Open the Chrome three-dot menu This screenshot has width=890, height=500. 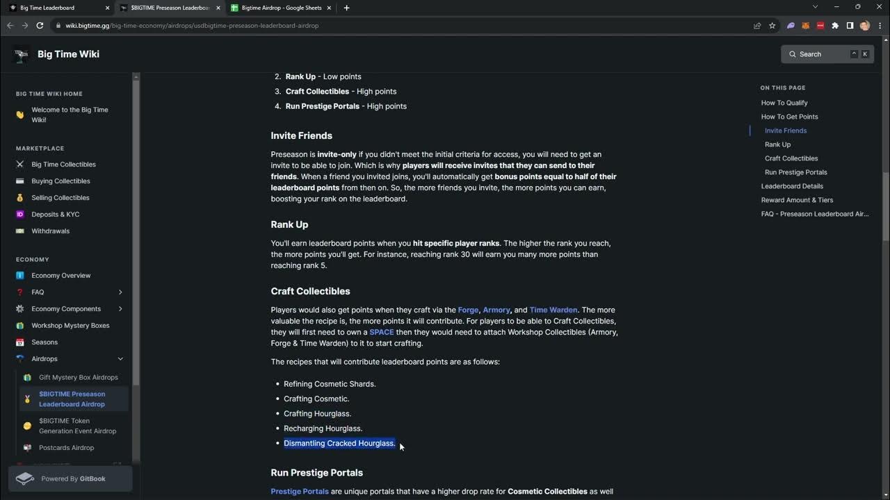point(879,26)
